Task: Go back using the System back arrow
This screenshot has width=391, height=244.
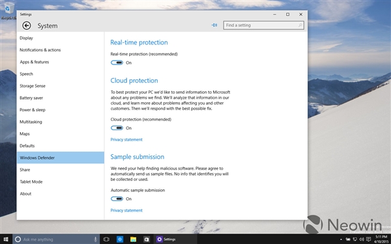Action: point(27,25)
